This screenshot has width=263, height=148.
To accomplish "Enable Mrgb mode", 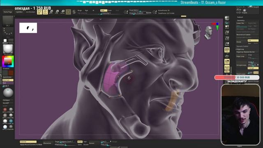I will click(x=80, y=10).
